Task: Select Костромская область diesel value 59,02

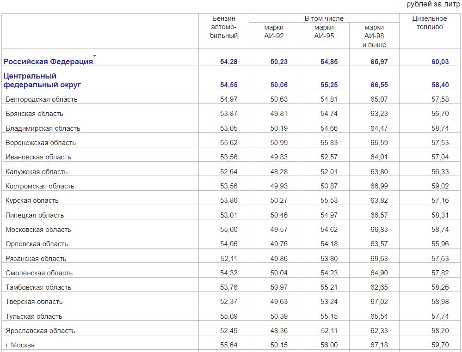Action: click(440, 186)
